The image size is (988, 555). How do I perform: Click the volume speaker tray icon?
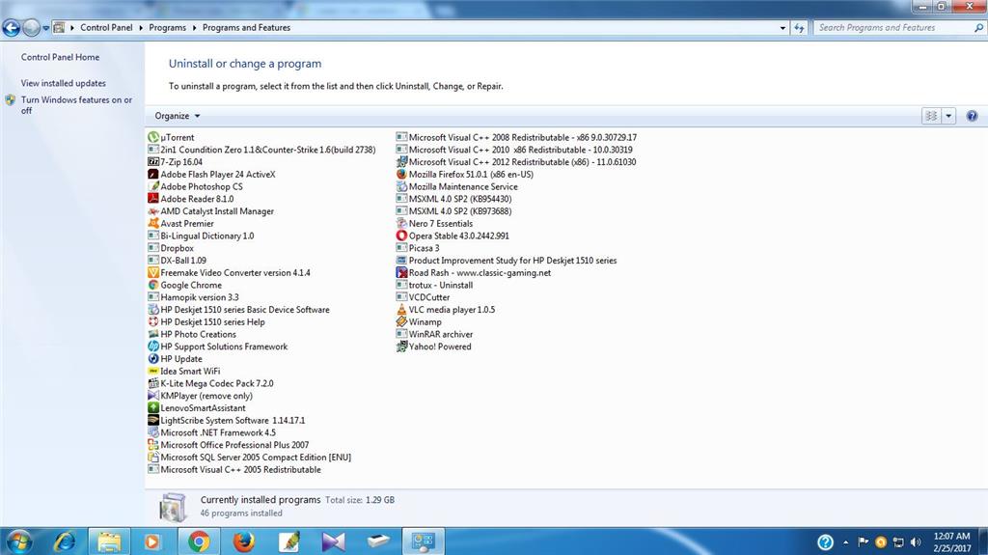[x=916, y=541]
